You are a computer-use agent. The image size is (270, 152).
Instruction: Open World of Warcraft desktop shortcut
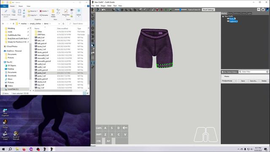click(16, 136)
